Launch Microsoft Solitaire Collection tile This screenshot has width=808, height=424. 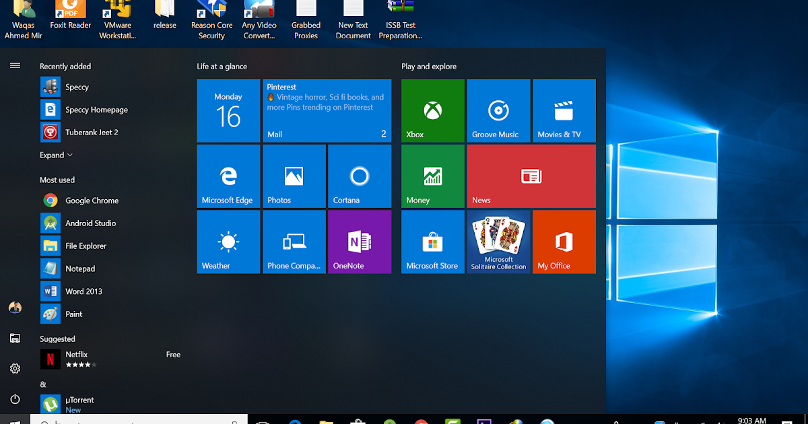click(x=498, y=242)
